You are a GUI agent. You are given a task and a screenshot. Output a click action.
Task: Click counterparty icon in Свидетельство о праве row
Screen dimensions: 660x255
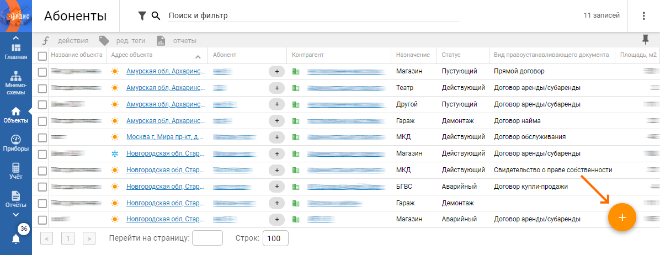296,170
